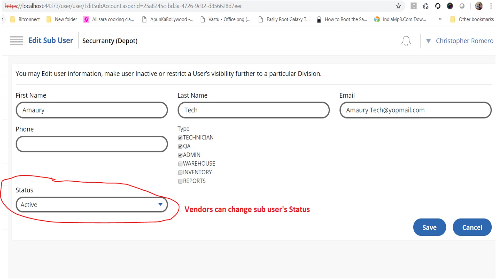Expand the Christopher Romero user menu arrow
The height and width of the screenshot is (279, 496).
point(428,41)
